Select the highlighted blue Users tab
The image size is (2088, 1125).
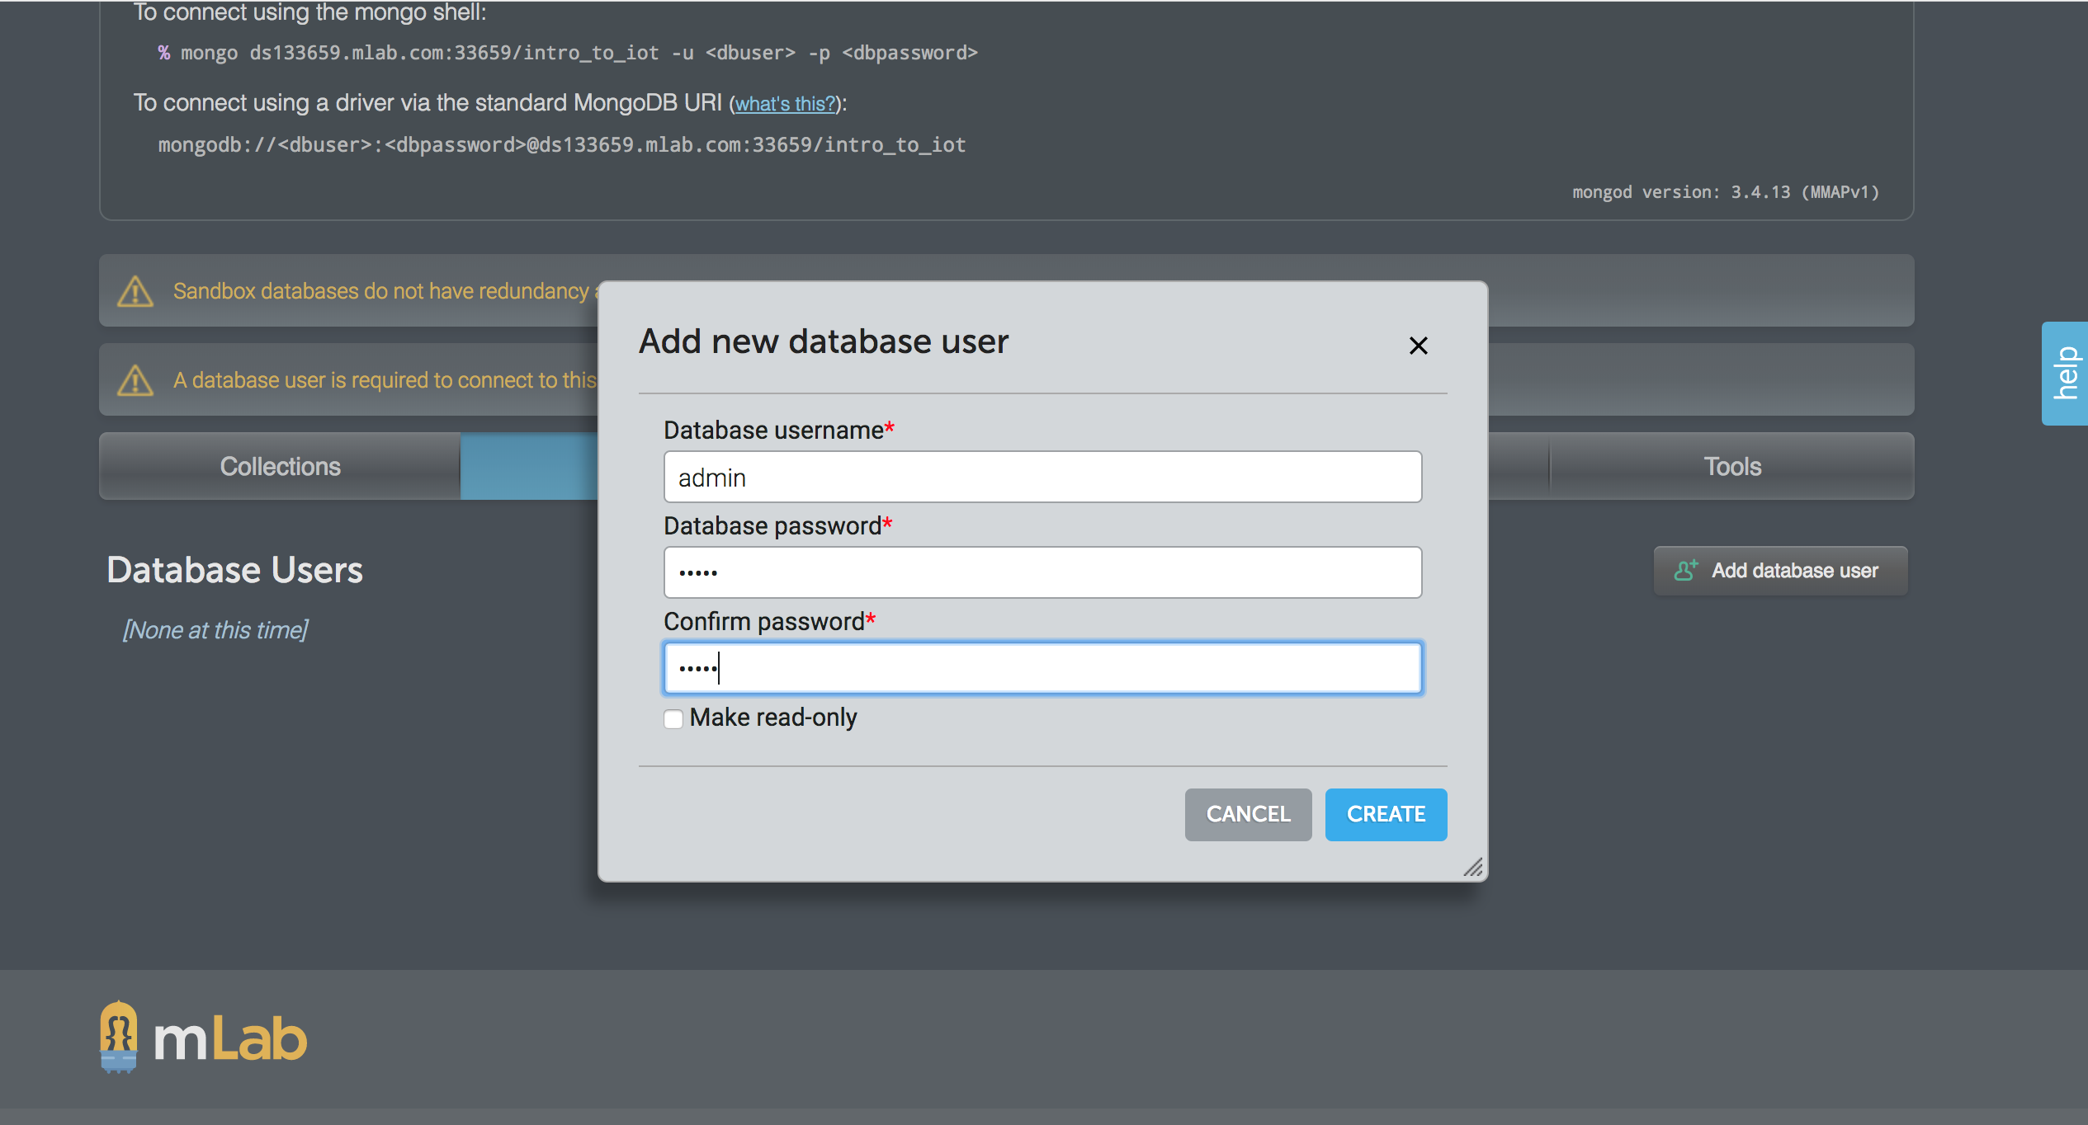528,466
